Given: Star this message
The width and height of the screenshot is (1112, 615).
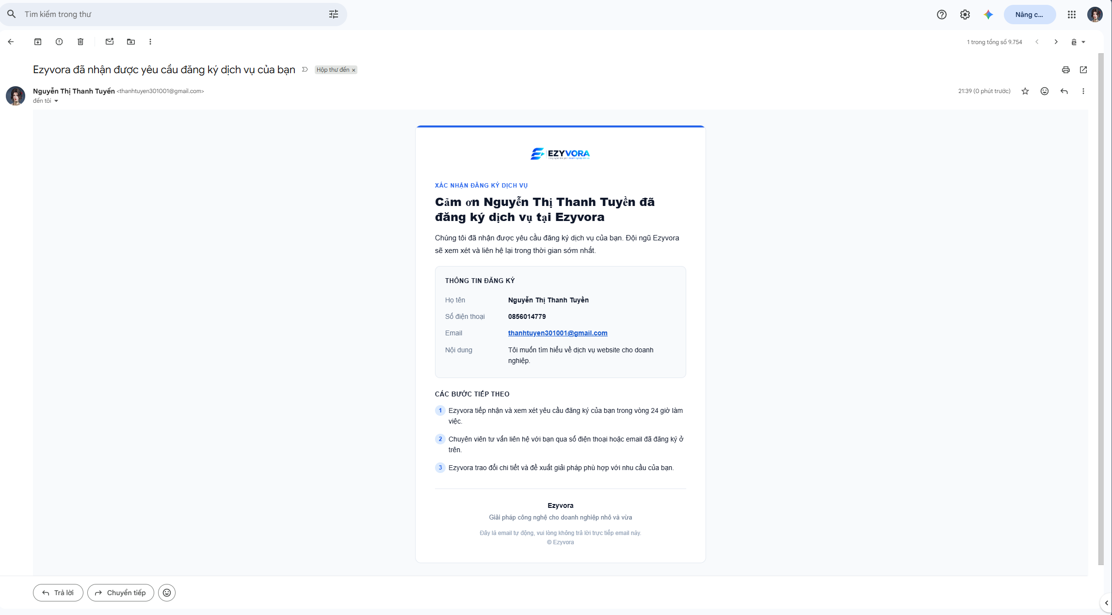Looking at the screenshot, I should pyautogui.click(x=1025, y=91).
